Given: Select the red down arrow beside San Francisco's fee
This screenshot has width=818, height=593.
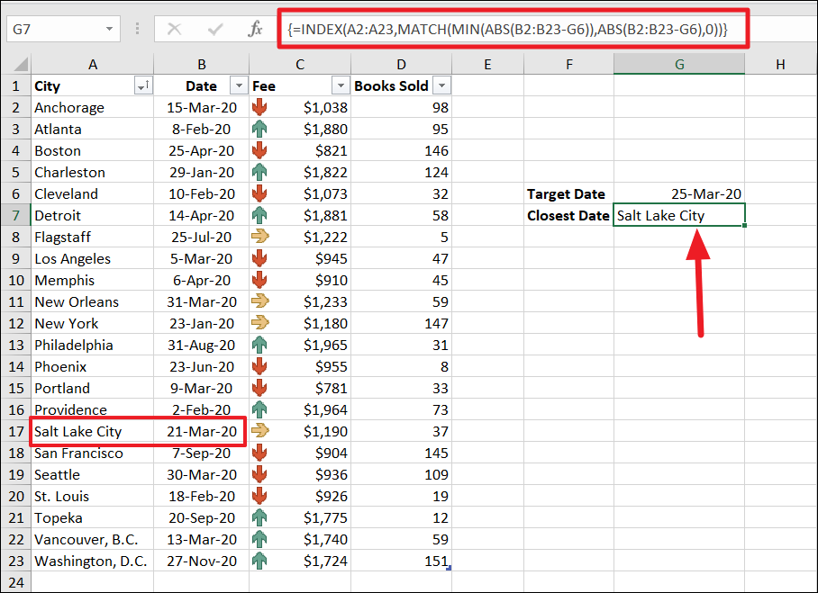Looking at the screenshot, I should [261, 453].
